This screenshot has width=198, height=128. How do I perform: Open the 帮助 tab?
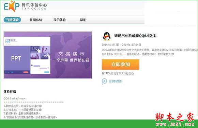[83, 20]
